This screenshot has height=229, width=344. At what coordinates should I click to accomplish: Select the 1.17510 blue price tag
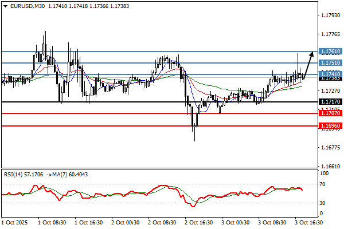[329, 62]
